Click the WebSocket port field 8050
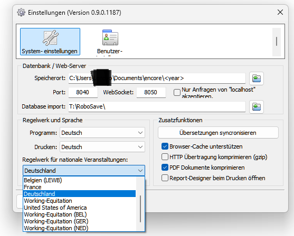The height and width of the screenshot is (236, 294). point(151,92)
